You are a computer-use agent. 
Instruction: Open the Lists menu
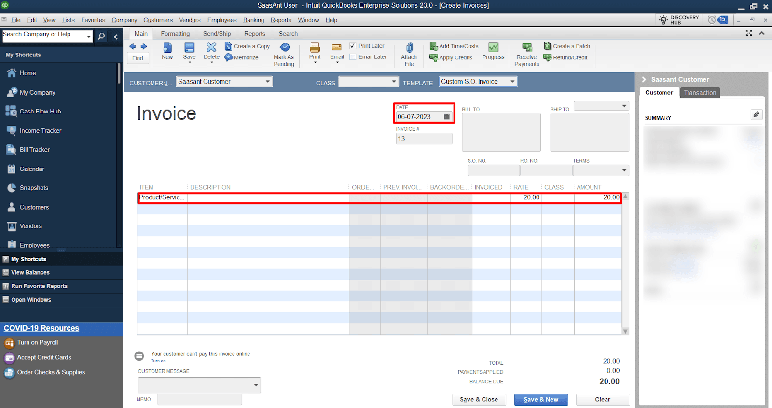click(69, 20)
